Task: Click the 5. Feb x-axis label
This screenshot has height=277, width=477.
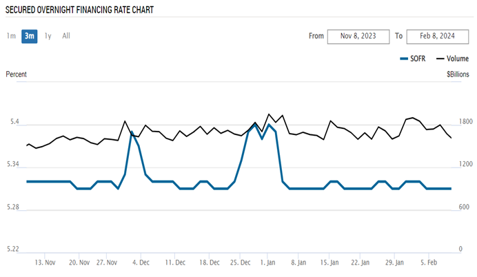Action: point(429,263)
